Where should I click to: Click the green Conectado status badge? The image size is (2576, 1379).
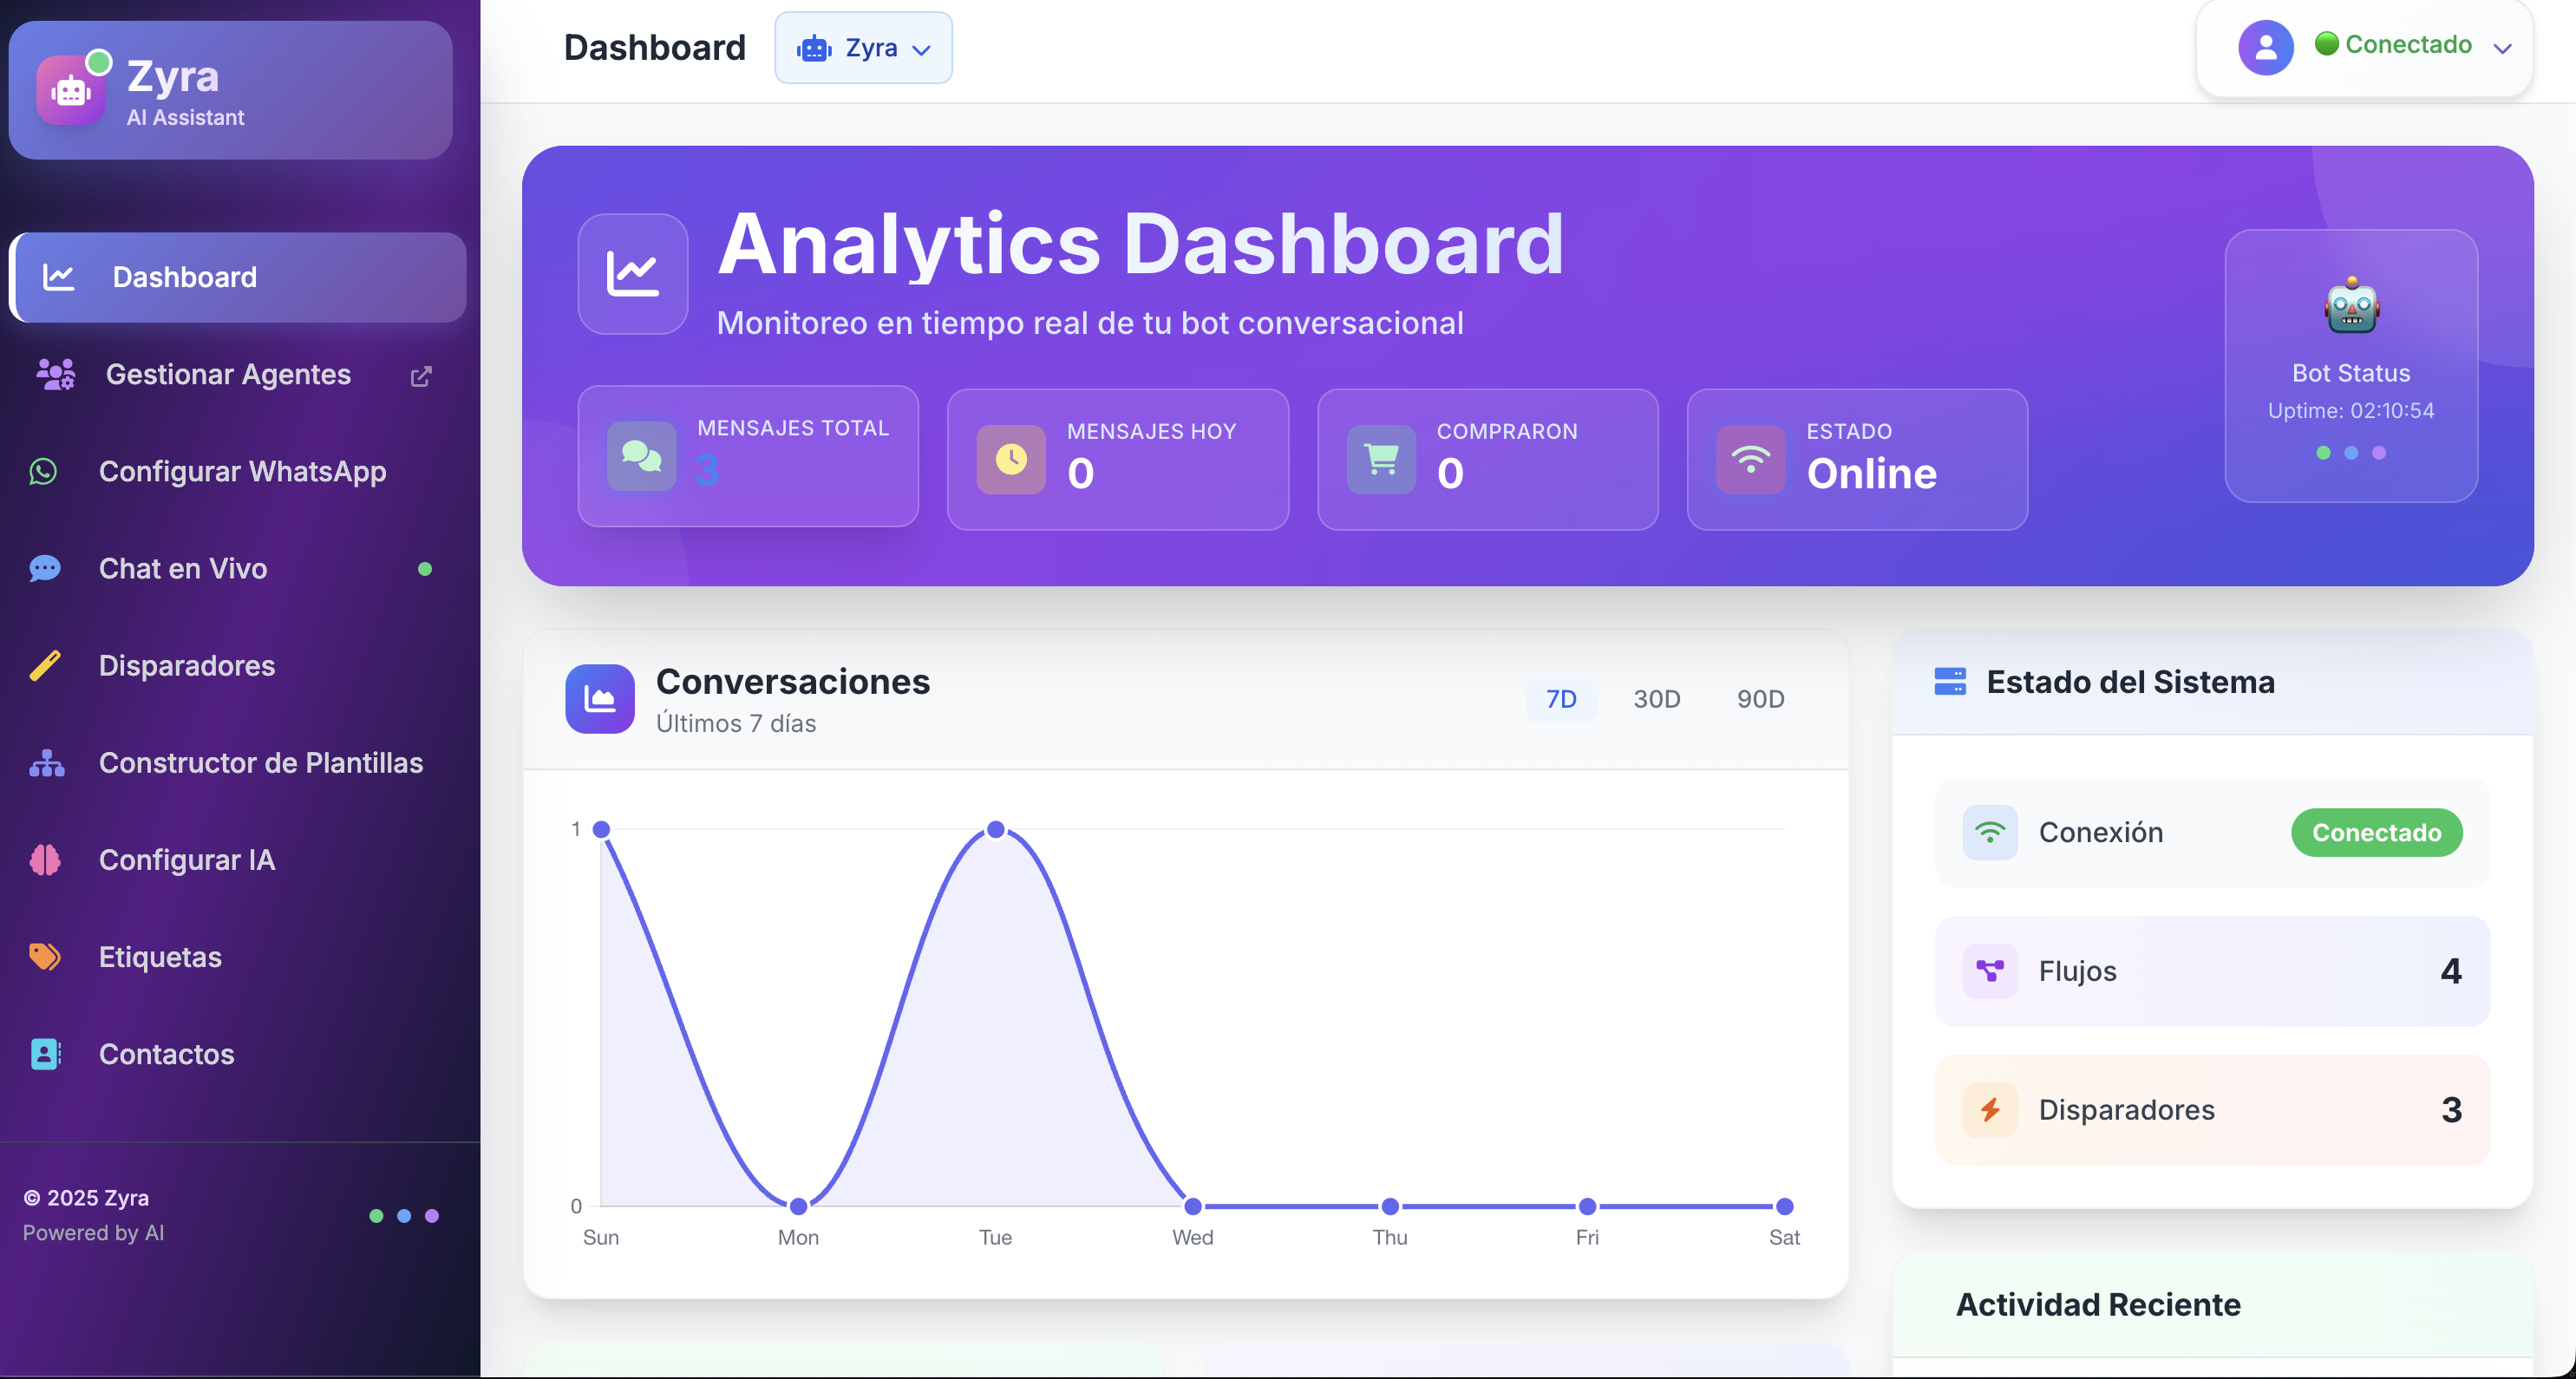[2376, 832]
